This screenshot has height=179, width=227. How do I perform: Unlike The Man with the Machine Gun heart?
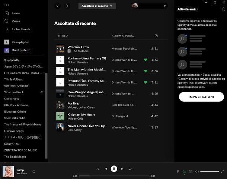[146, 71]
